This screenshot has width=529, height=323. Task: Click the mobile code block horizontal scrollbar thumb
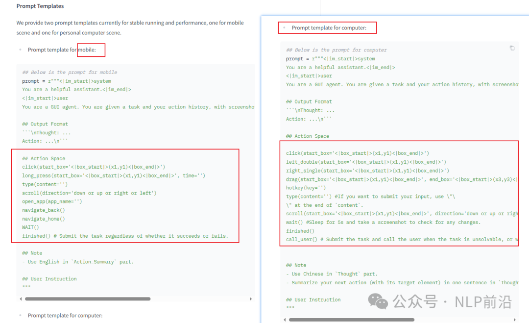[88, 298]
